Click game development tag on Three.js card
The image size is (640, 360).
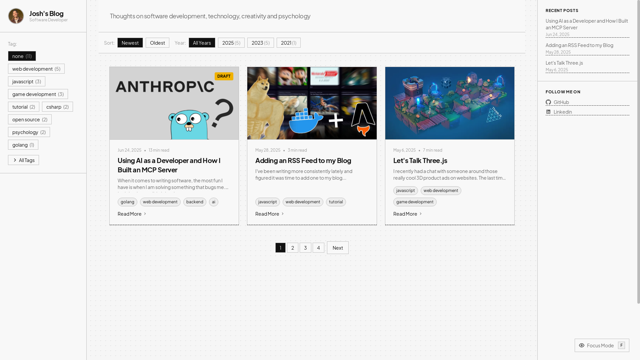coord(415,202)
